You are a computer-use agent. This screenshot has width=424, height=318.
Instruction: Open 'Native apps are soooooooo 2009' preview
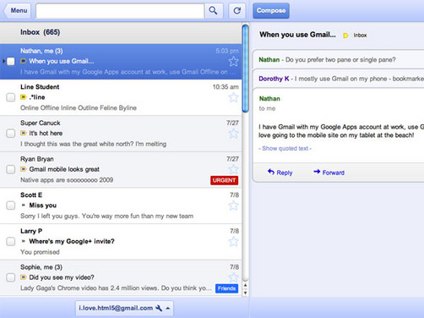pyautogui.click(x=67, y=180)
